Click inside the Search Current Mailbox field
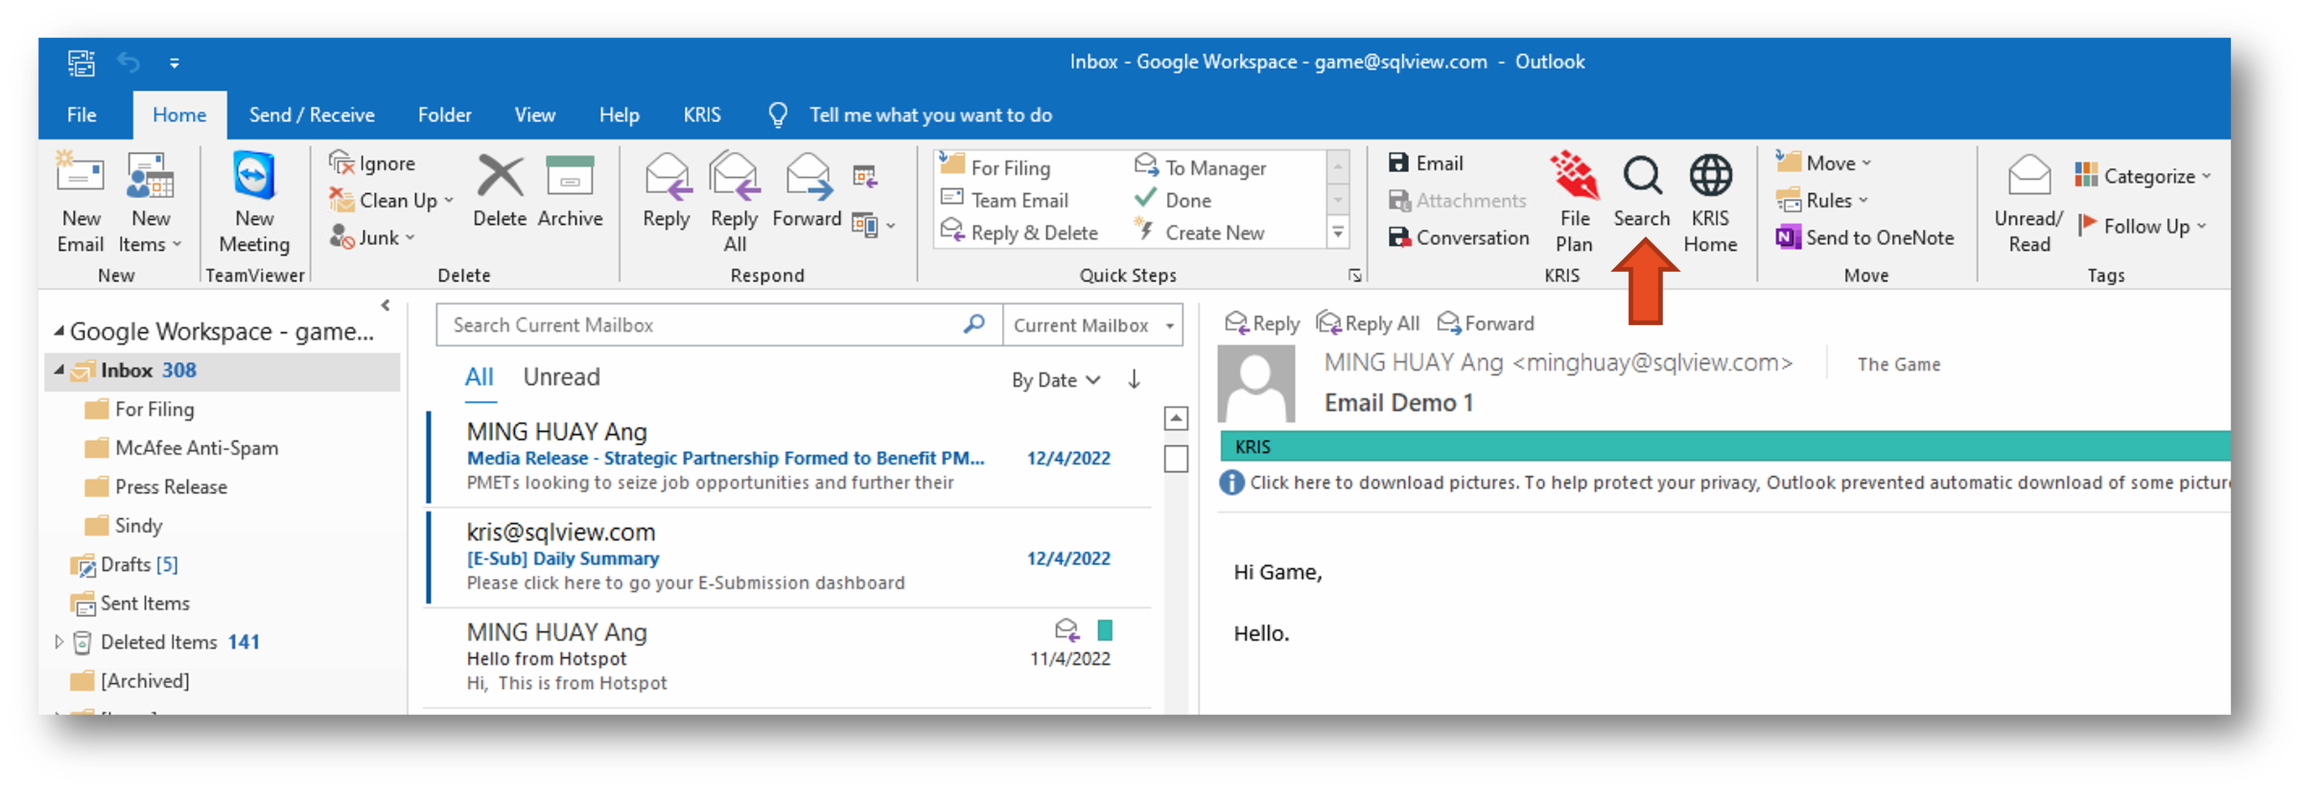Screen dimensions: 2305x789 pyautogui.click(x=698, y=325)
